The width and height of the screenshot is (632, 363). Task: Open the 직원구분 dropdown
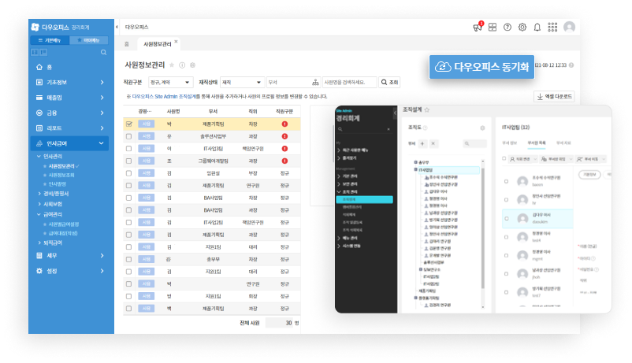tap(171, 82)
